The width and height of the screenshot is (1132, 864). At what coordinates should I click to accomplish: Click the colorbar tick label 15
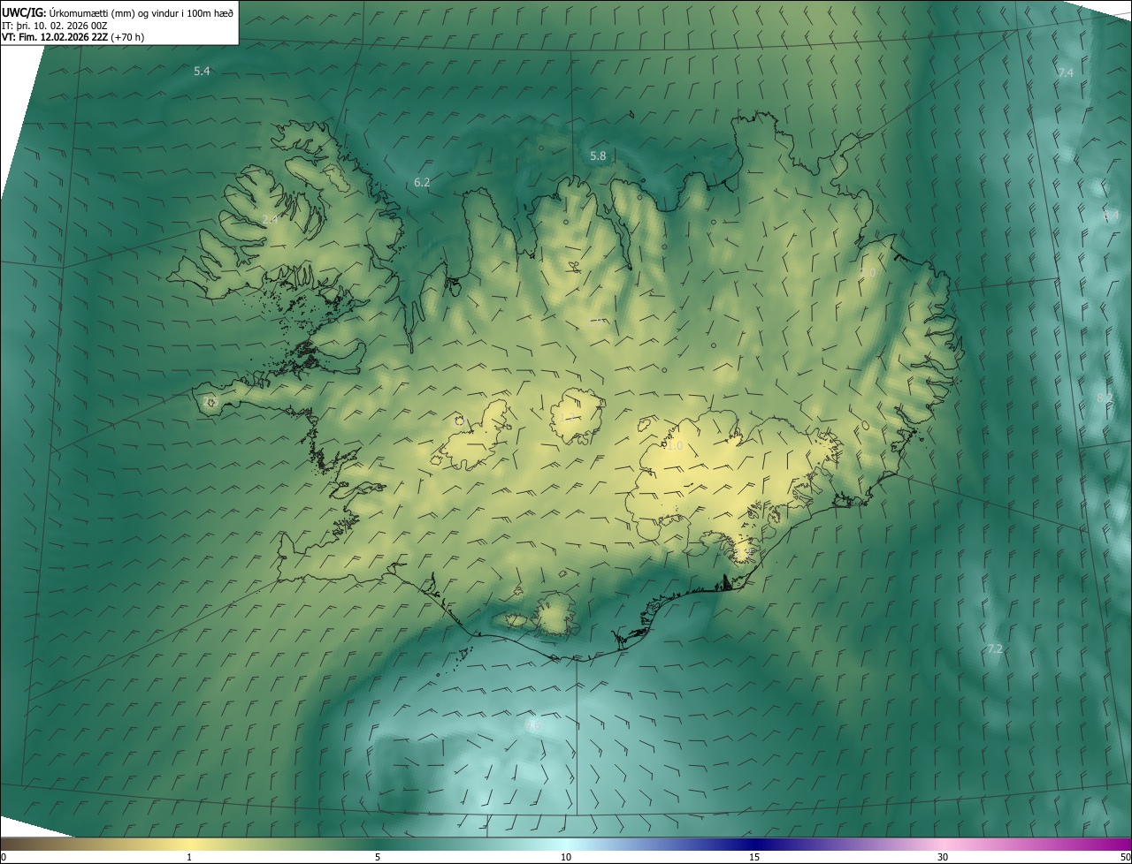[754, 857]
